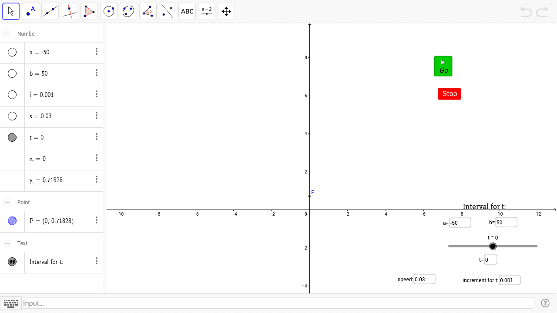Open options menu for point P row
The image size is (557, 313).
(x=97, y=220)
